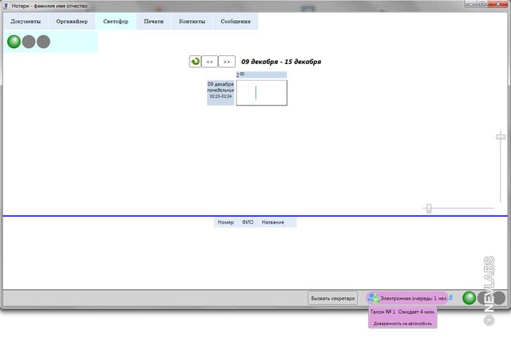Click the horizontal zoom slider thumb
The width and height of the screenshot is (511, 343).
pyautogui.click(x=429, y=209)
